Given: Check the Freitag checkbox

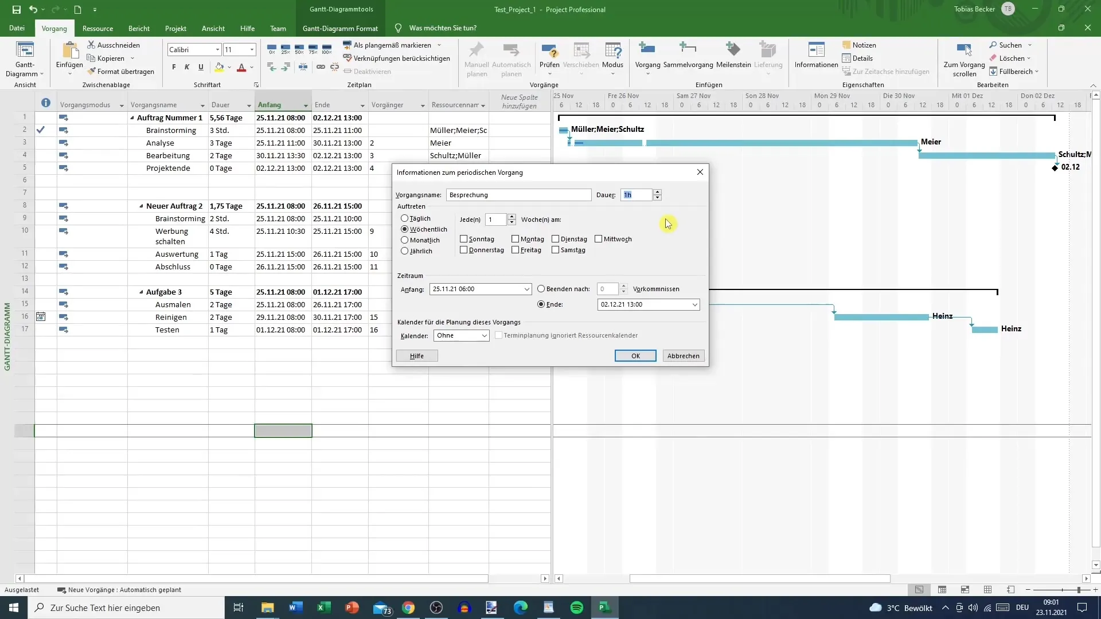Looking at the screenshot, I should pyautogui.click(x=515, y=250).
